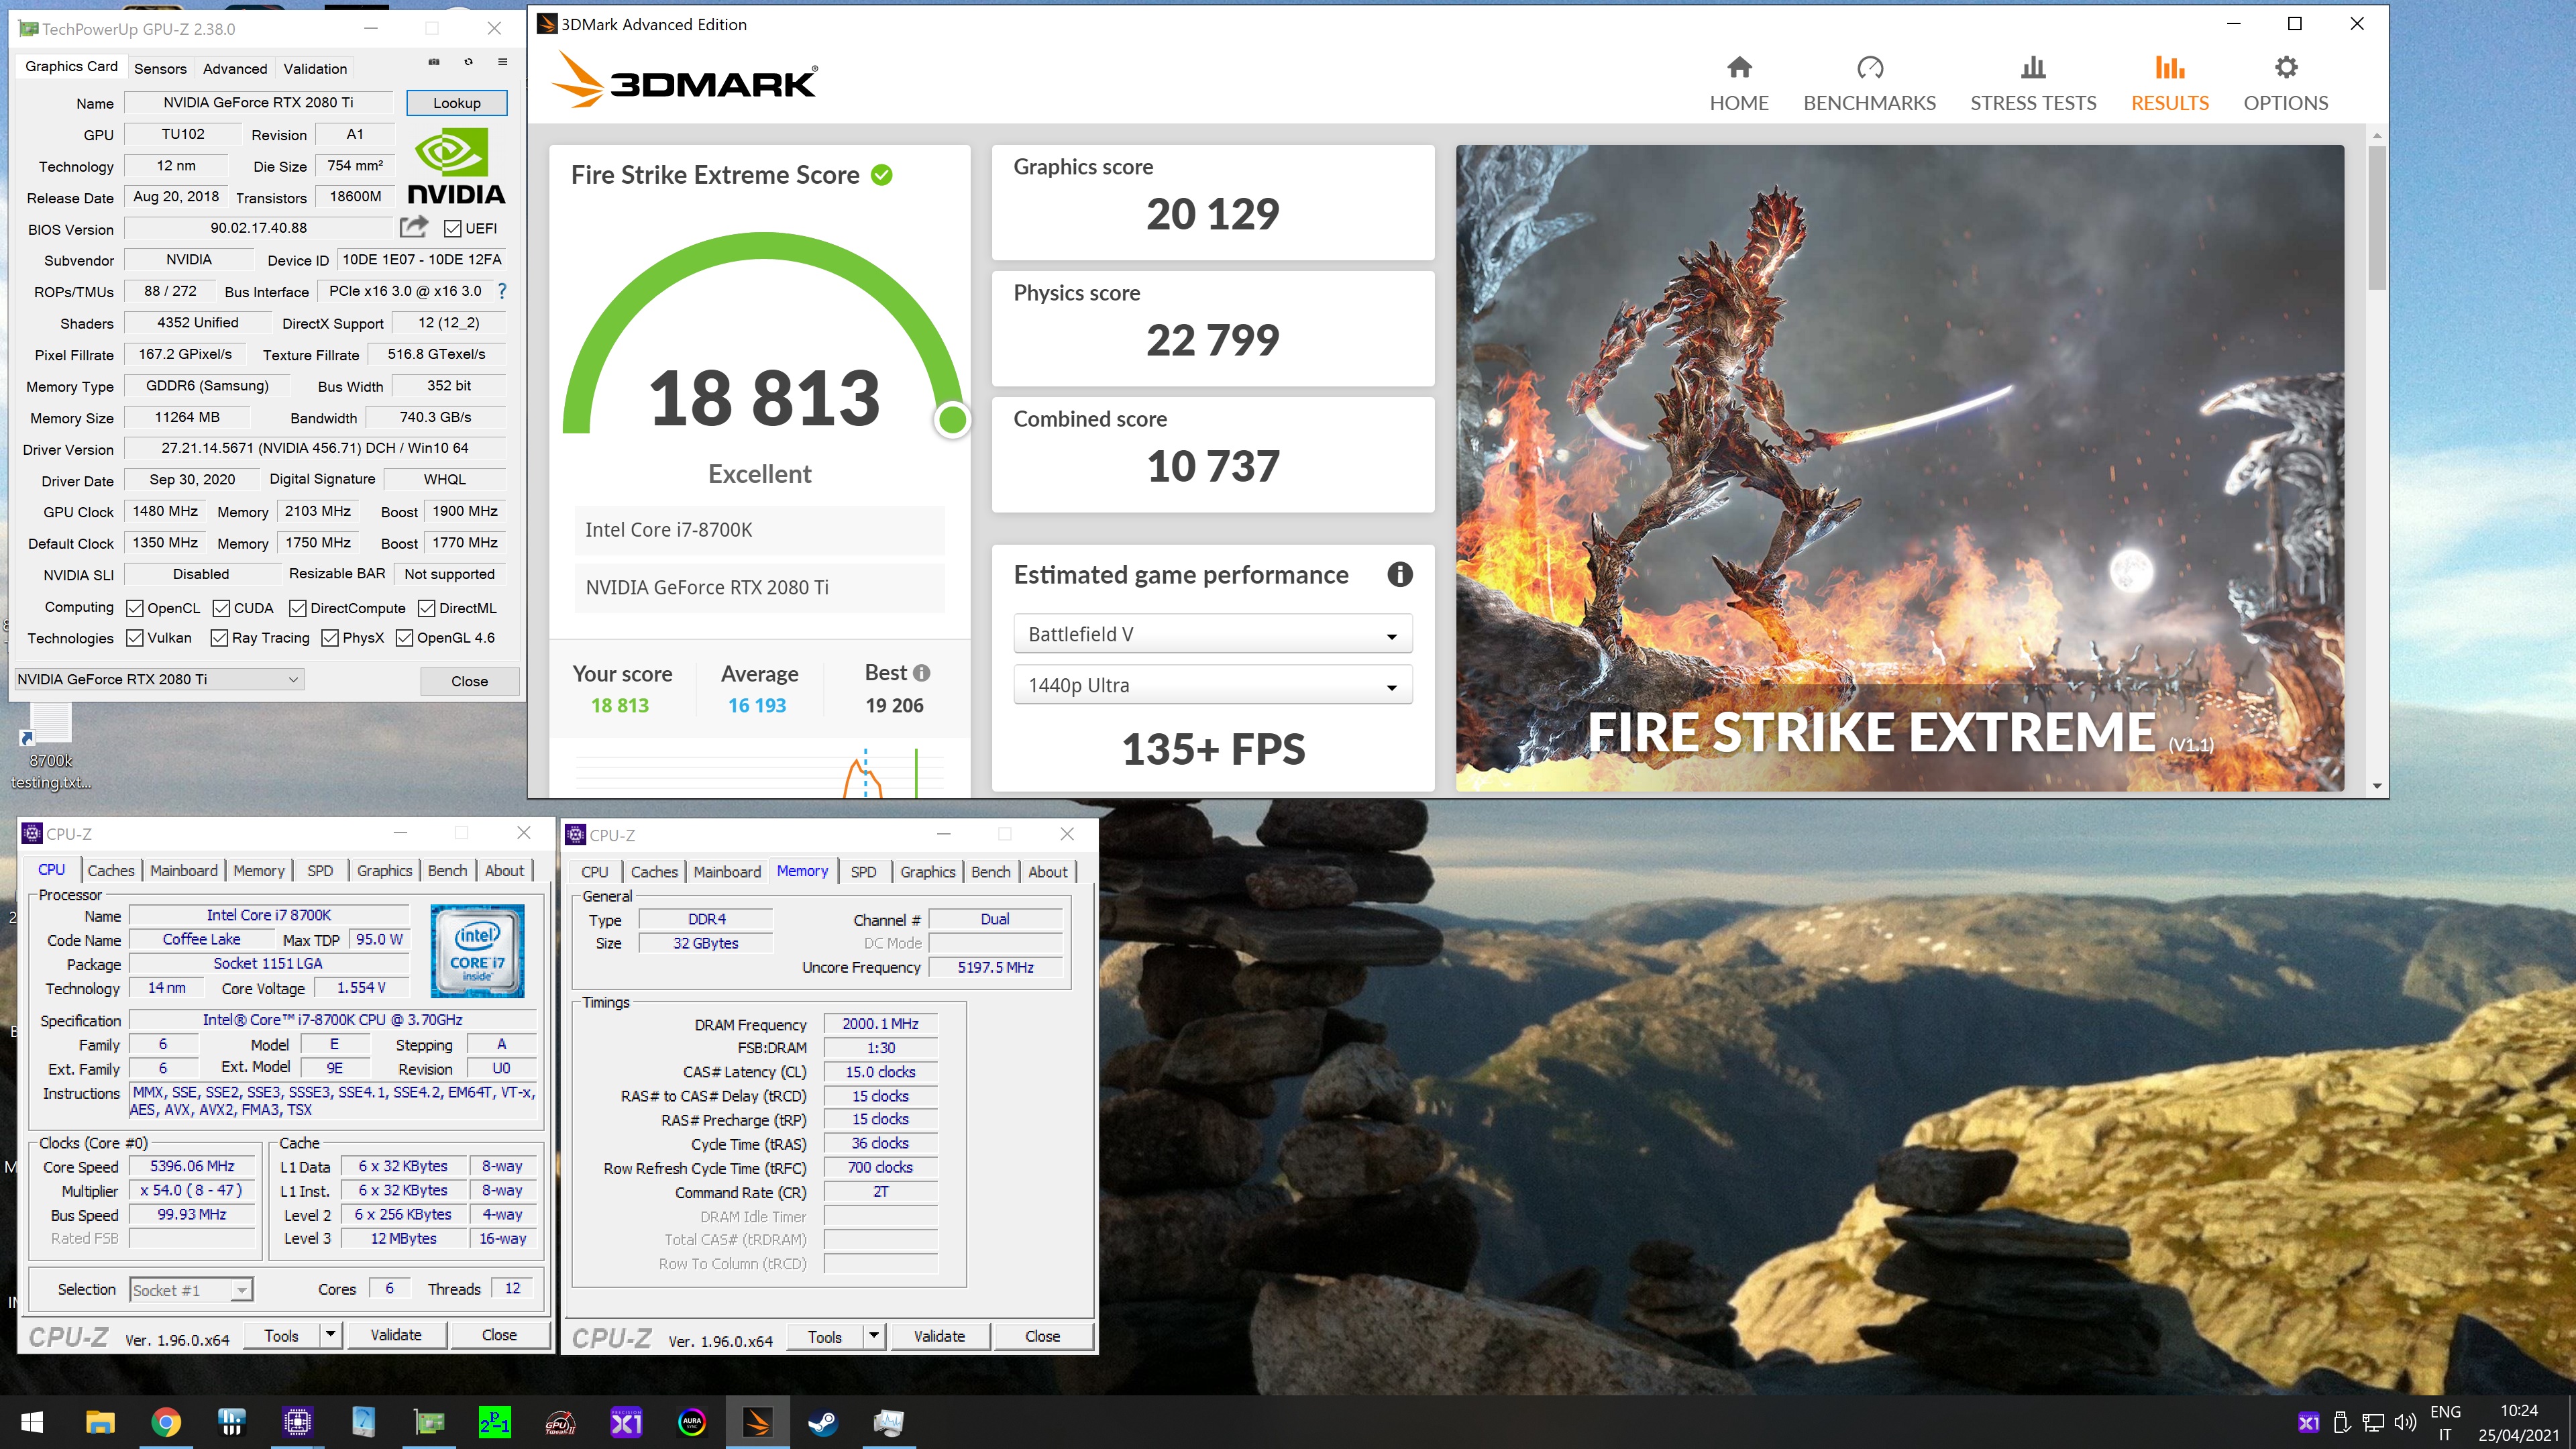
Task: Click info icon beside Best score
Action: 922,673
